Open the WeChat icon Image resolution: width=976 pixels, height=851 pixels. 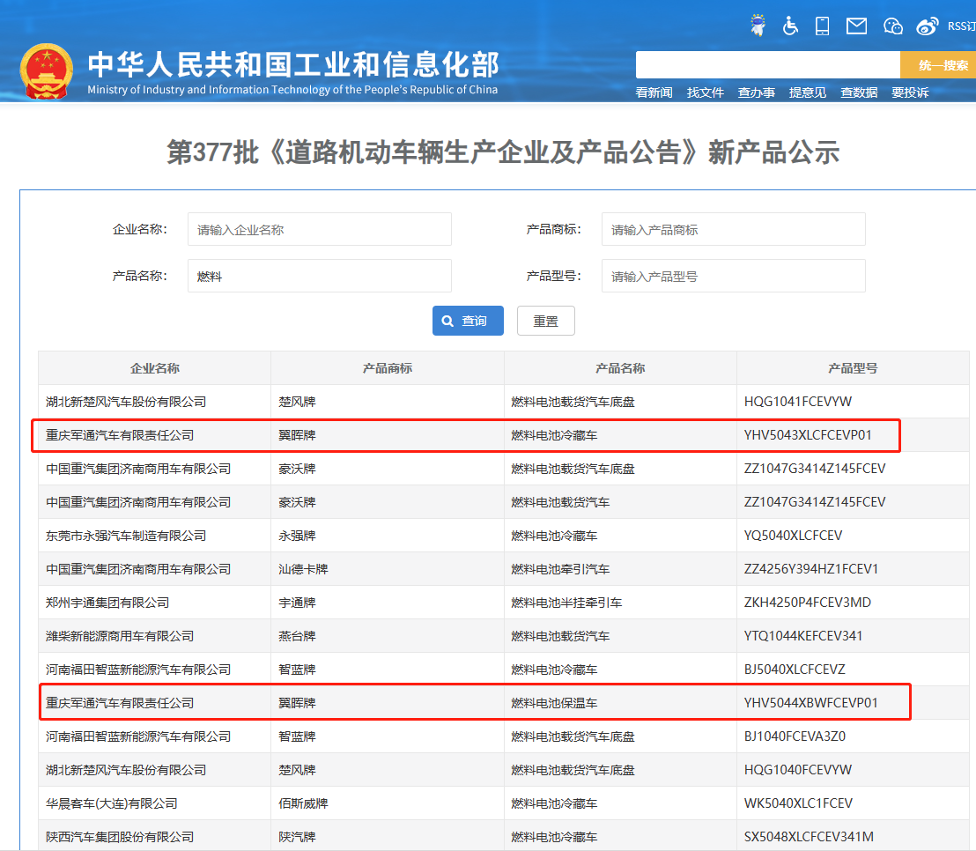click(892, 26)
